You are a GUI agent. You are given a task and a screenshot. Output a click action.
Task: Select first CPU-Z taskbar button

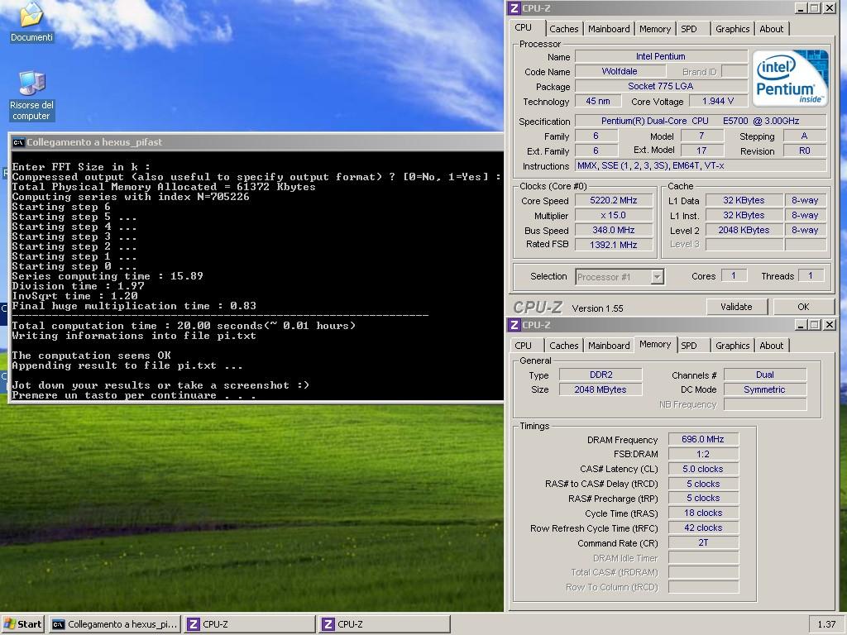click(250, 624)
